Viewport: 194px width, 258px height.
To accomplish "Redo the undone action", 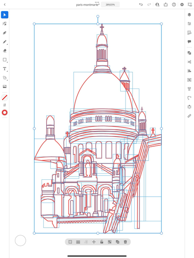I will pos(149,5).
